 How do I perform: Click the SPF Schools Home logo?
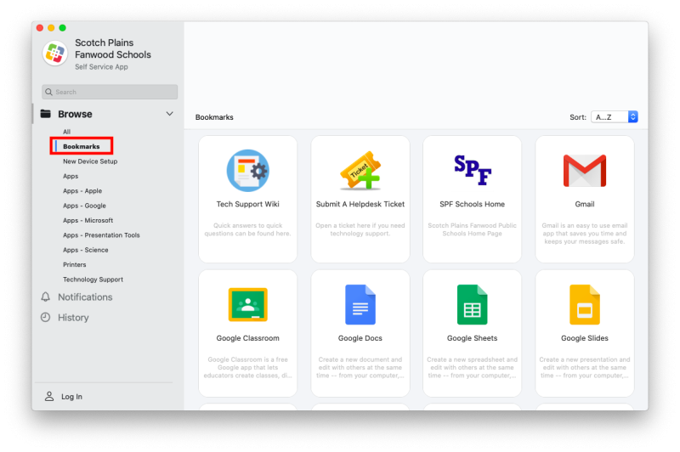472,171
